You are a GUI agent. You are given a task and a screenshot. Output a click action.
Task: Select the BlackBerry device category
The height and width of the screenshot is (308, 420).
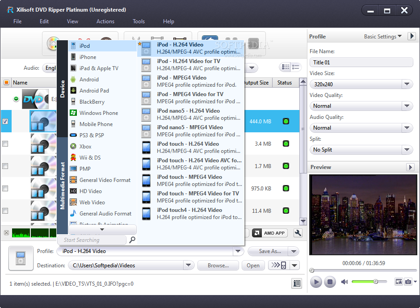(x=102, y=102)
